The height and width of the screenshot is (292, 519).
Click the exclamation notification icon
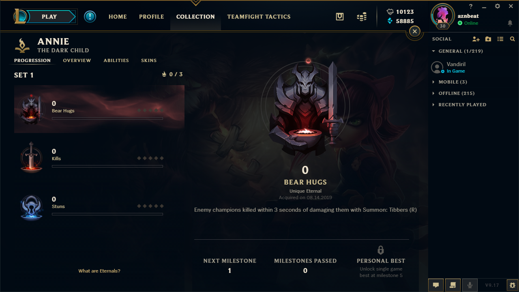[x=90, y=17]
